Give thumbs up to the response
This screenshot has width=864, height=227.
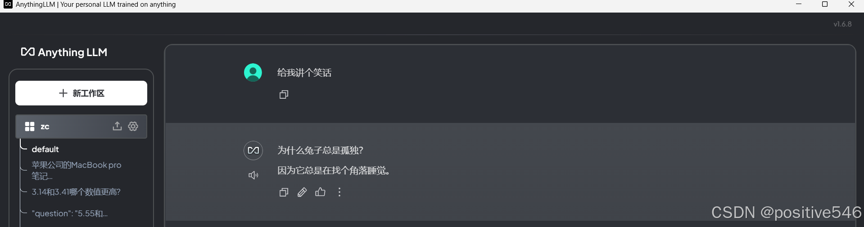(321, 192)
